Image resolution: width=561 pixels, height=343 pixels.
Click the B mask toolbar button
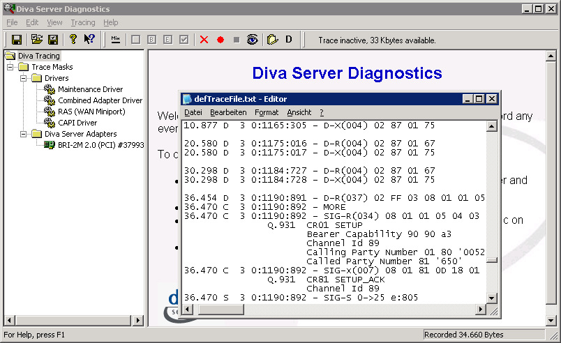(x=151, y=39)
